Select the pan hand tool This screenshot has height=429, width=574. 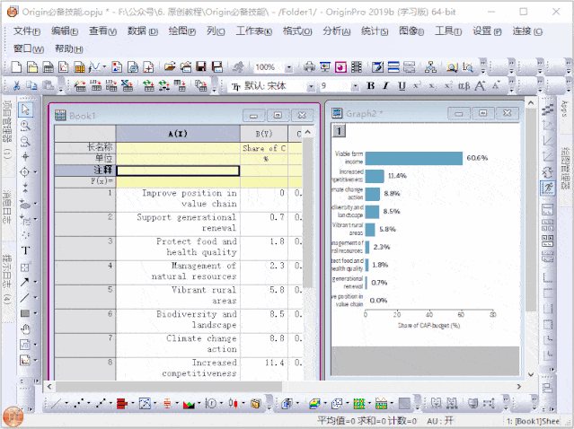pos(25,329)
